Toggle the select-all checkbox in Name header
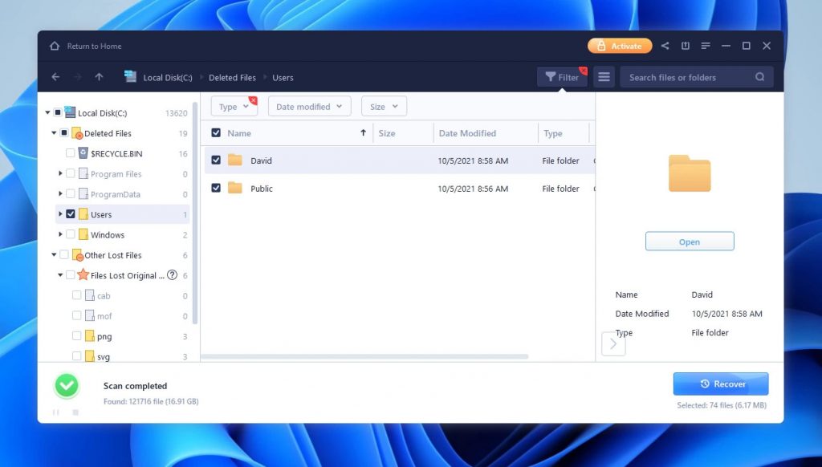Image resolution: width=822 pixels, height=467 pixels. coord(215,132)
